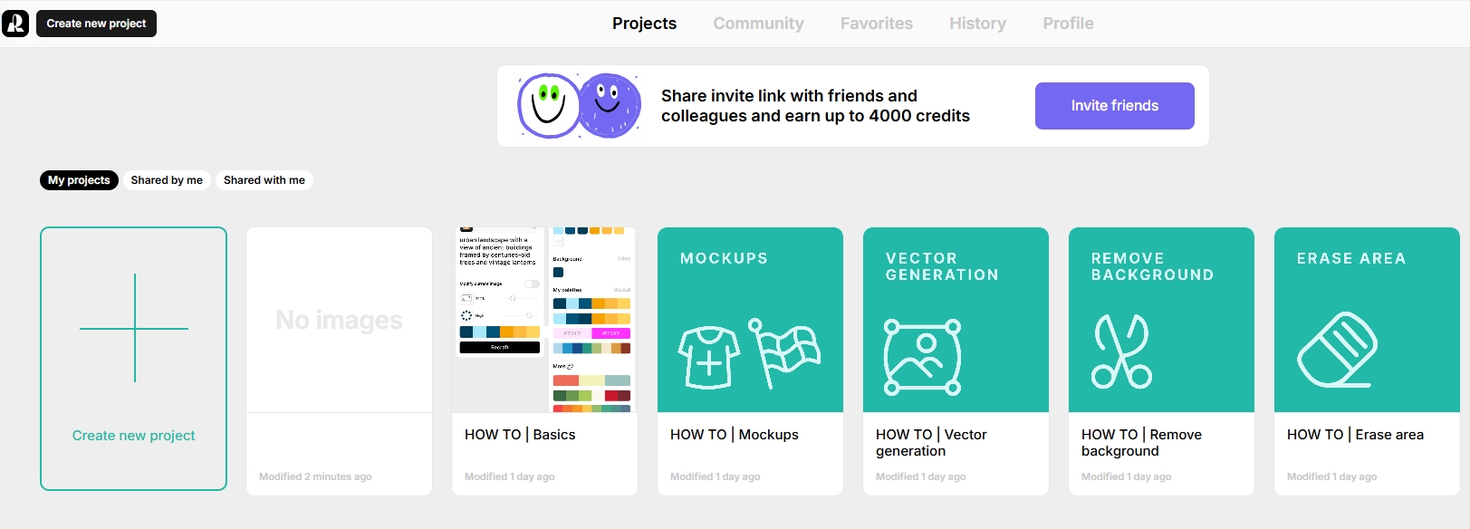
Task: Click the eraser icon on the Erase Area card
Action: (x=1337, y=350)
